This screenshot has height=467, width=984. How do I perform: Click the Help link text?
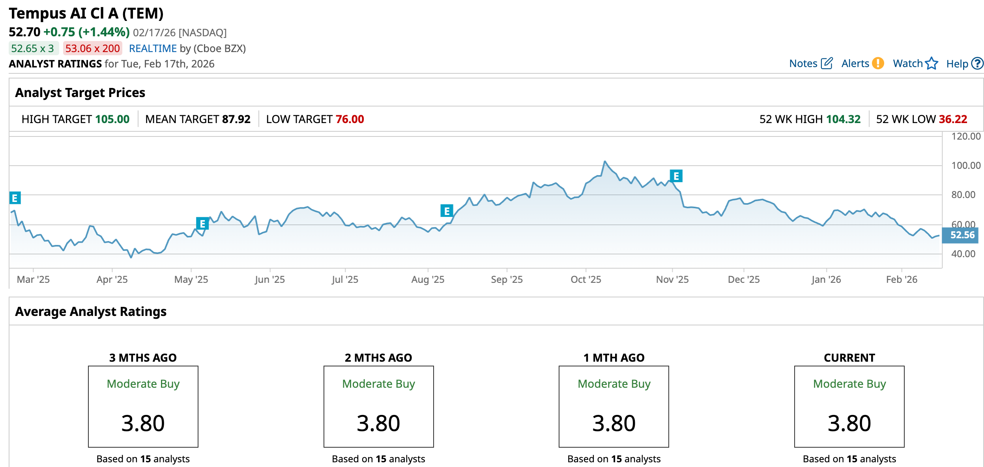[x=957, y=64]
